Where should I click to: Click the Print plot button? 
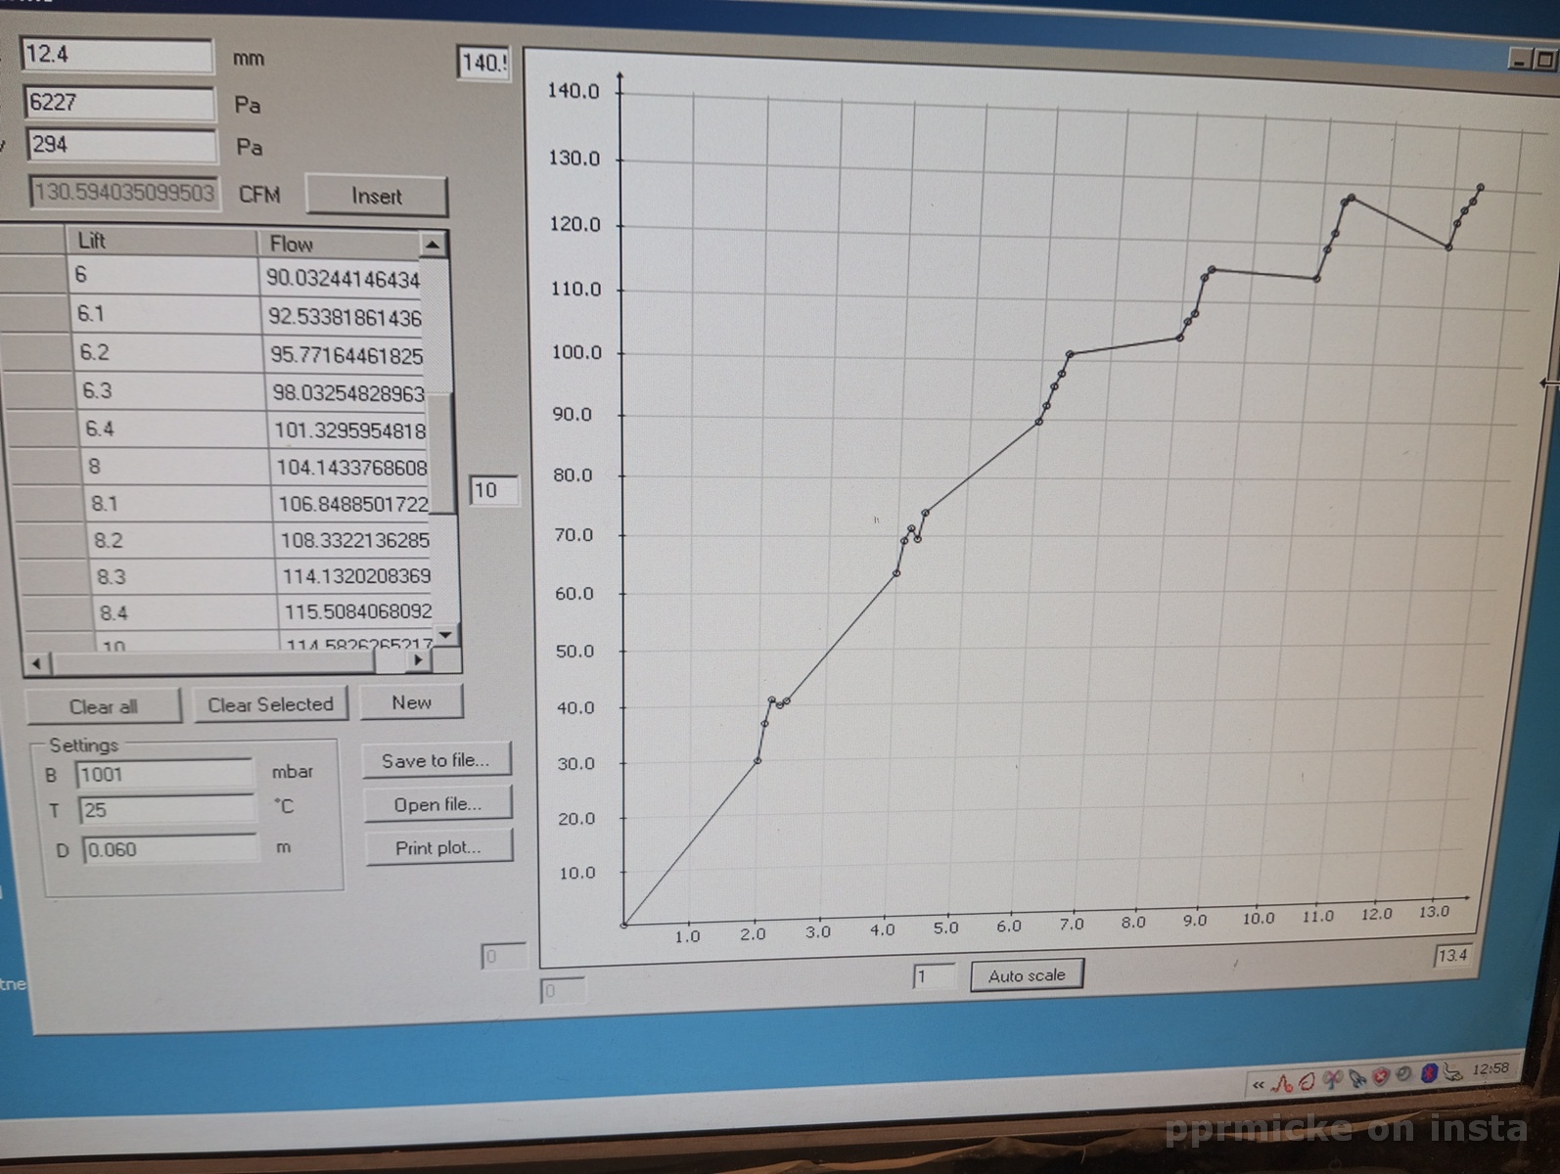point(438,848)
